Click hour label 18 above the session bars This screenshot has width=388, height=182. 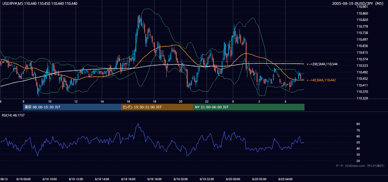point(155,101)
